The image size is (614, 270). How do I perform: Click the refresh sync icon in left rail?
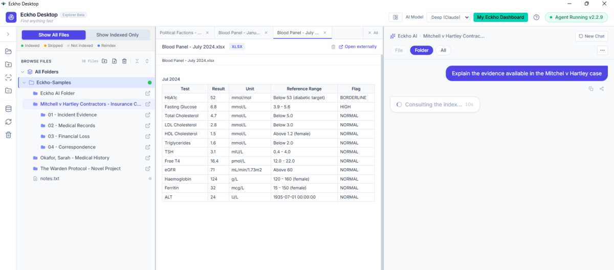point(8,122)
